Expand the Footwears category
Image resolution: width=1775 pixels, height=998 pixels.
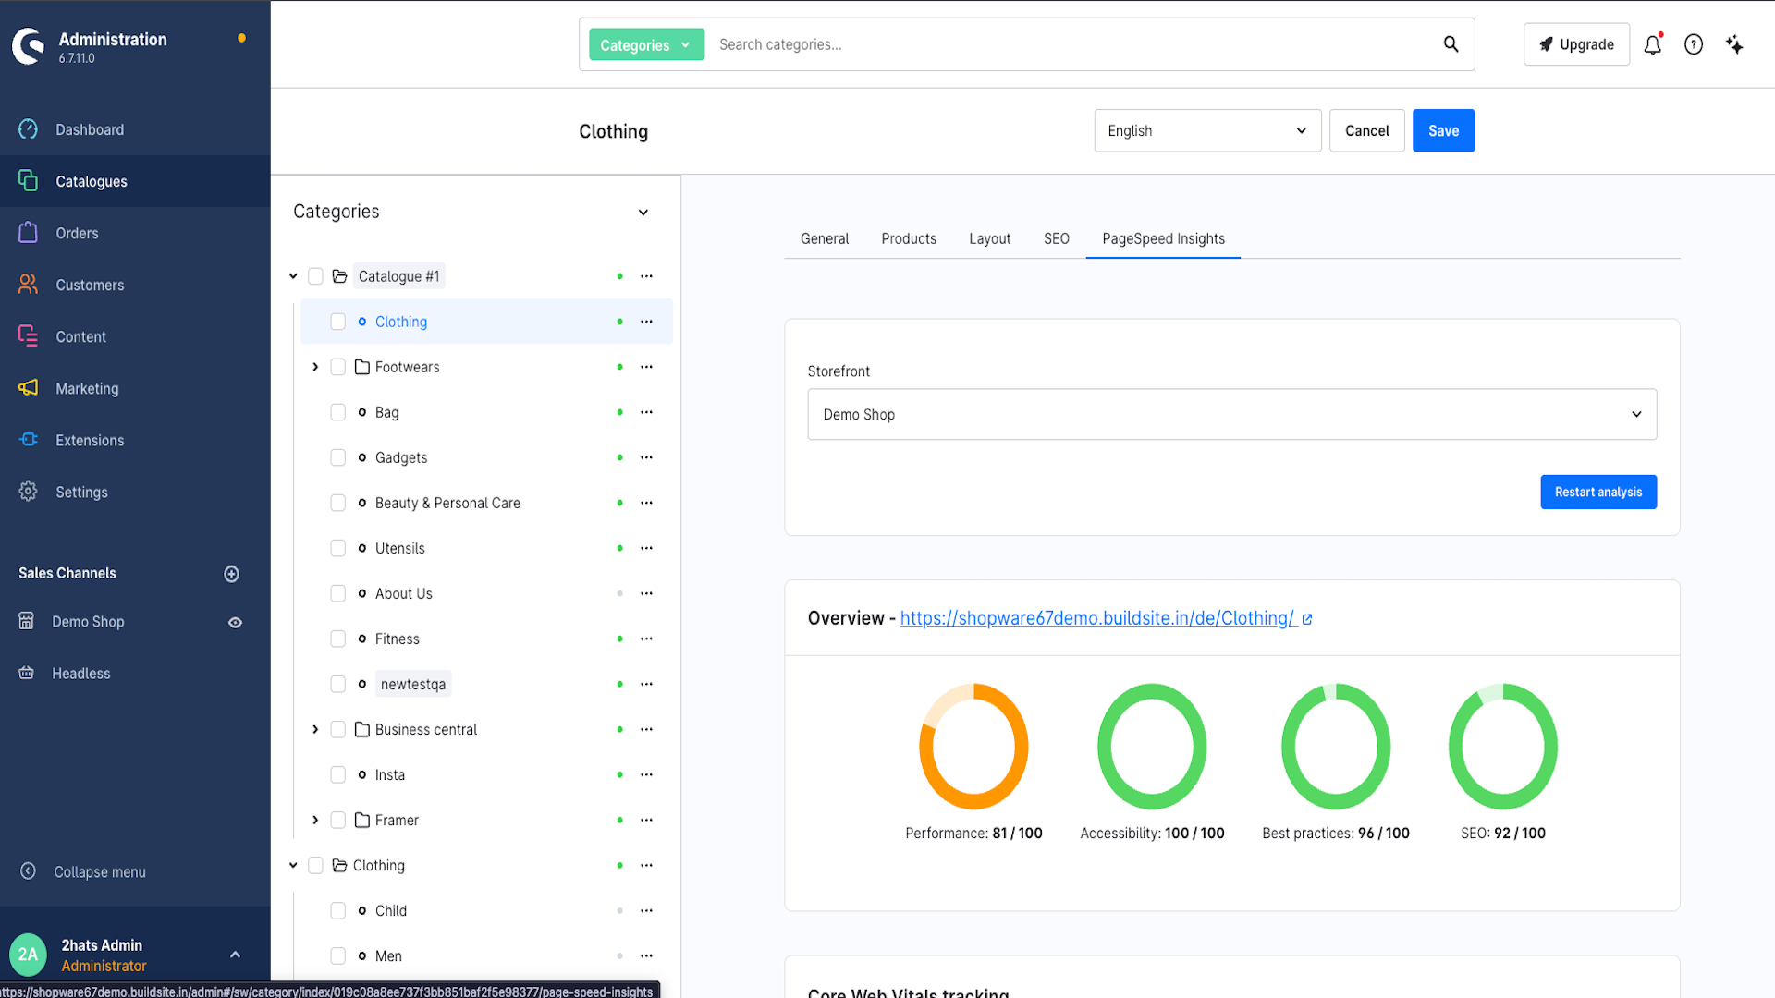[315, 367]
